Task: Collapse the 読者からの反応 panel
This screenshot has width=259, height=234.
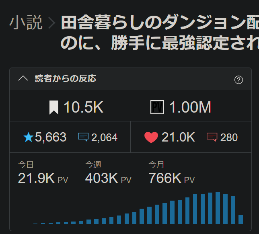Action: click(x=23, y=79)
